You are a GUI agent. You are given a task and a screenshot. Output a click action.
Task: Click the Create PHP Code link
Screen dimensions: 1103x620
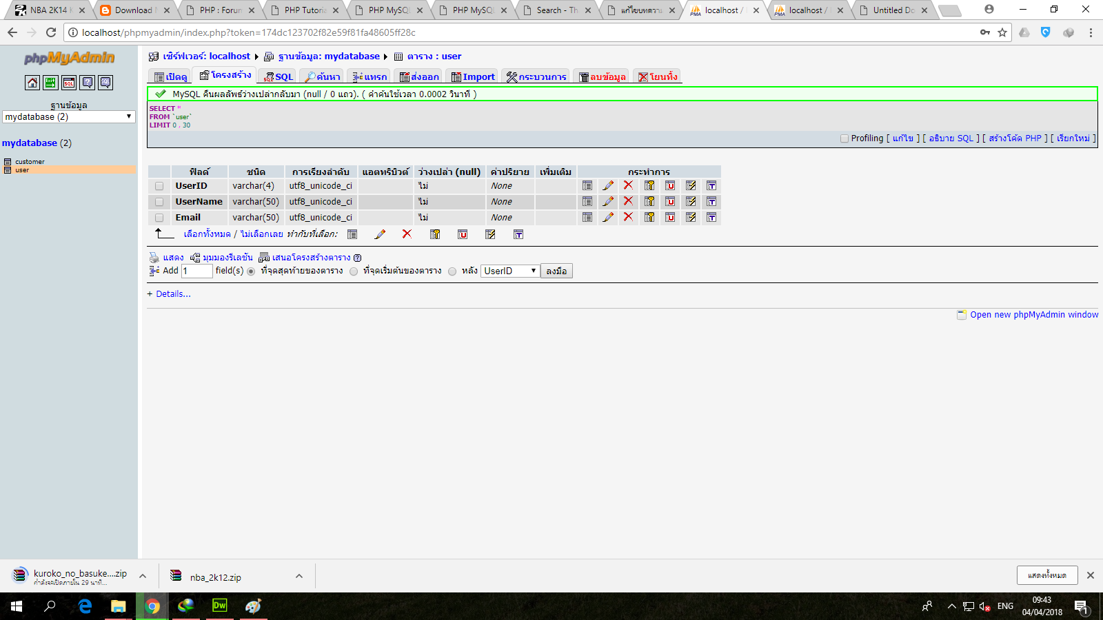click(1015, 138)
